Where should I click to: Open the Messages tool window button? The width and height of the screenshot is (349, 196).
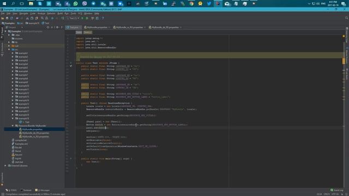43,190
